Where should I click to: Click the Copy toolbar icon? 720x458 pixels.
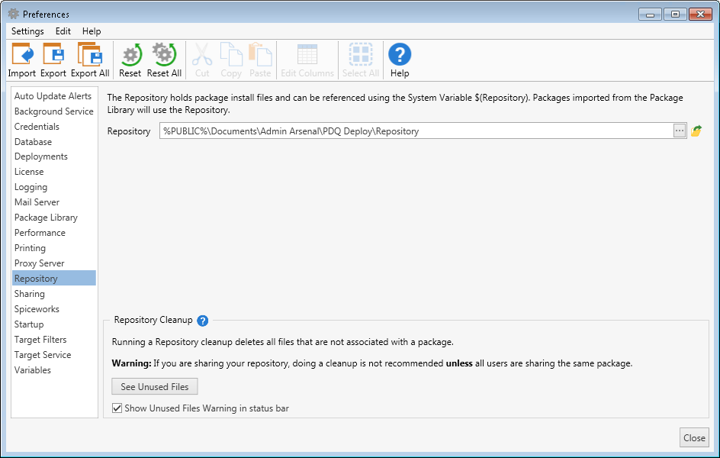[x=231, y=60]
